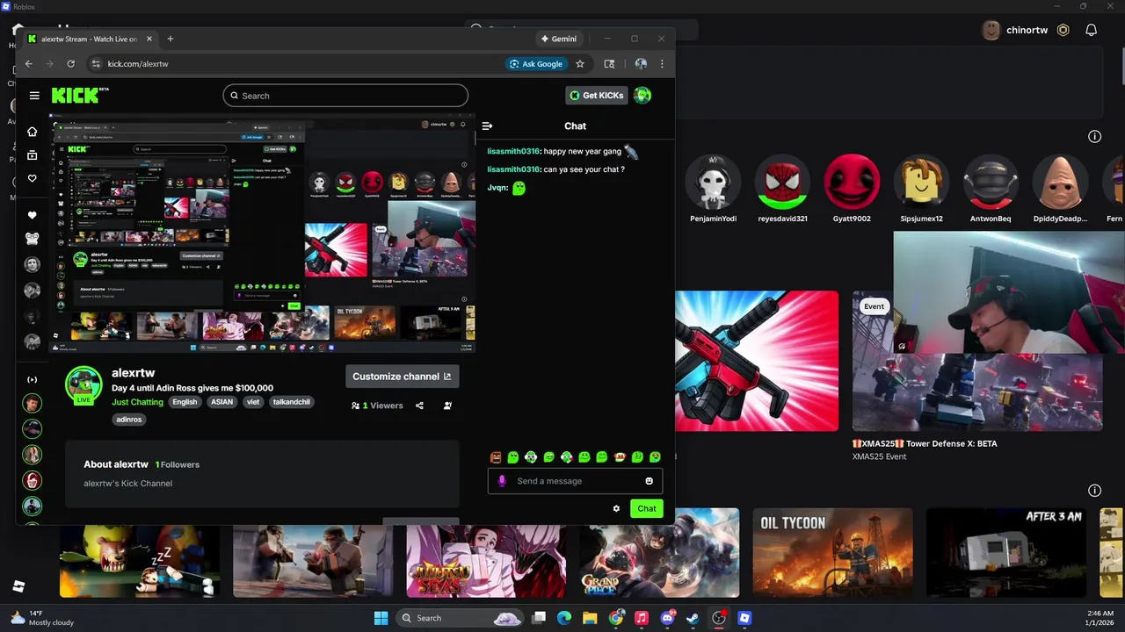Screen dimensions: 1125x632
Task: Click the KICK logo
Action: pos(80,96)
